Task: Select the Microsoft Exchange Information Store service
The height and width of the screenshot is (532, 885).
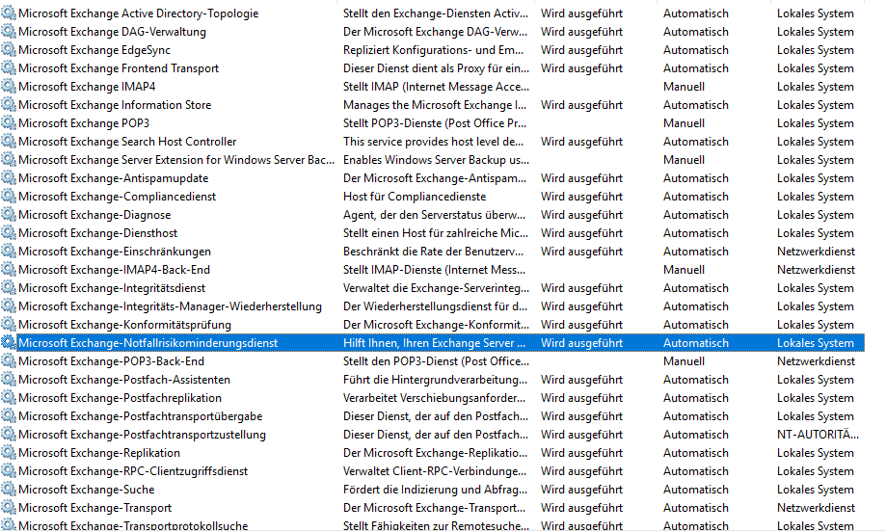Action: (115, 105)
